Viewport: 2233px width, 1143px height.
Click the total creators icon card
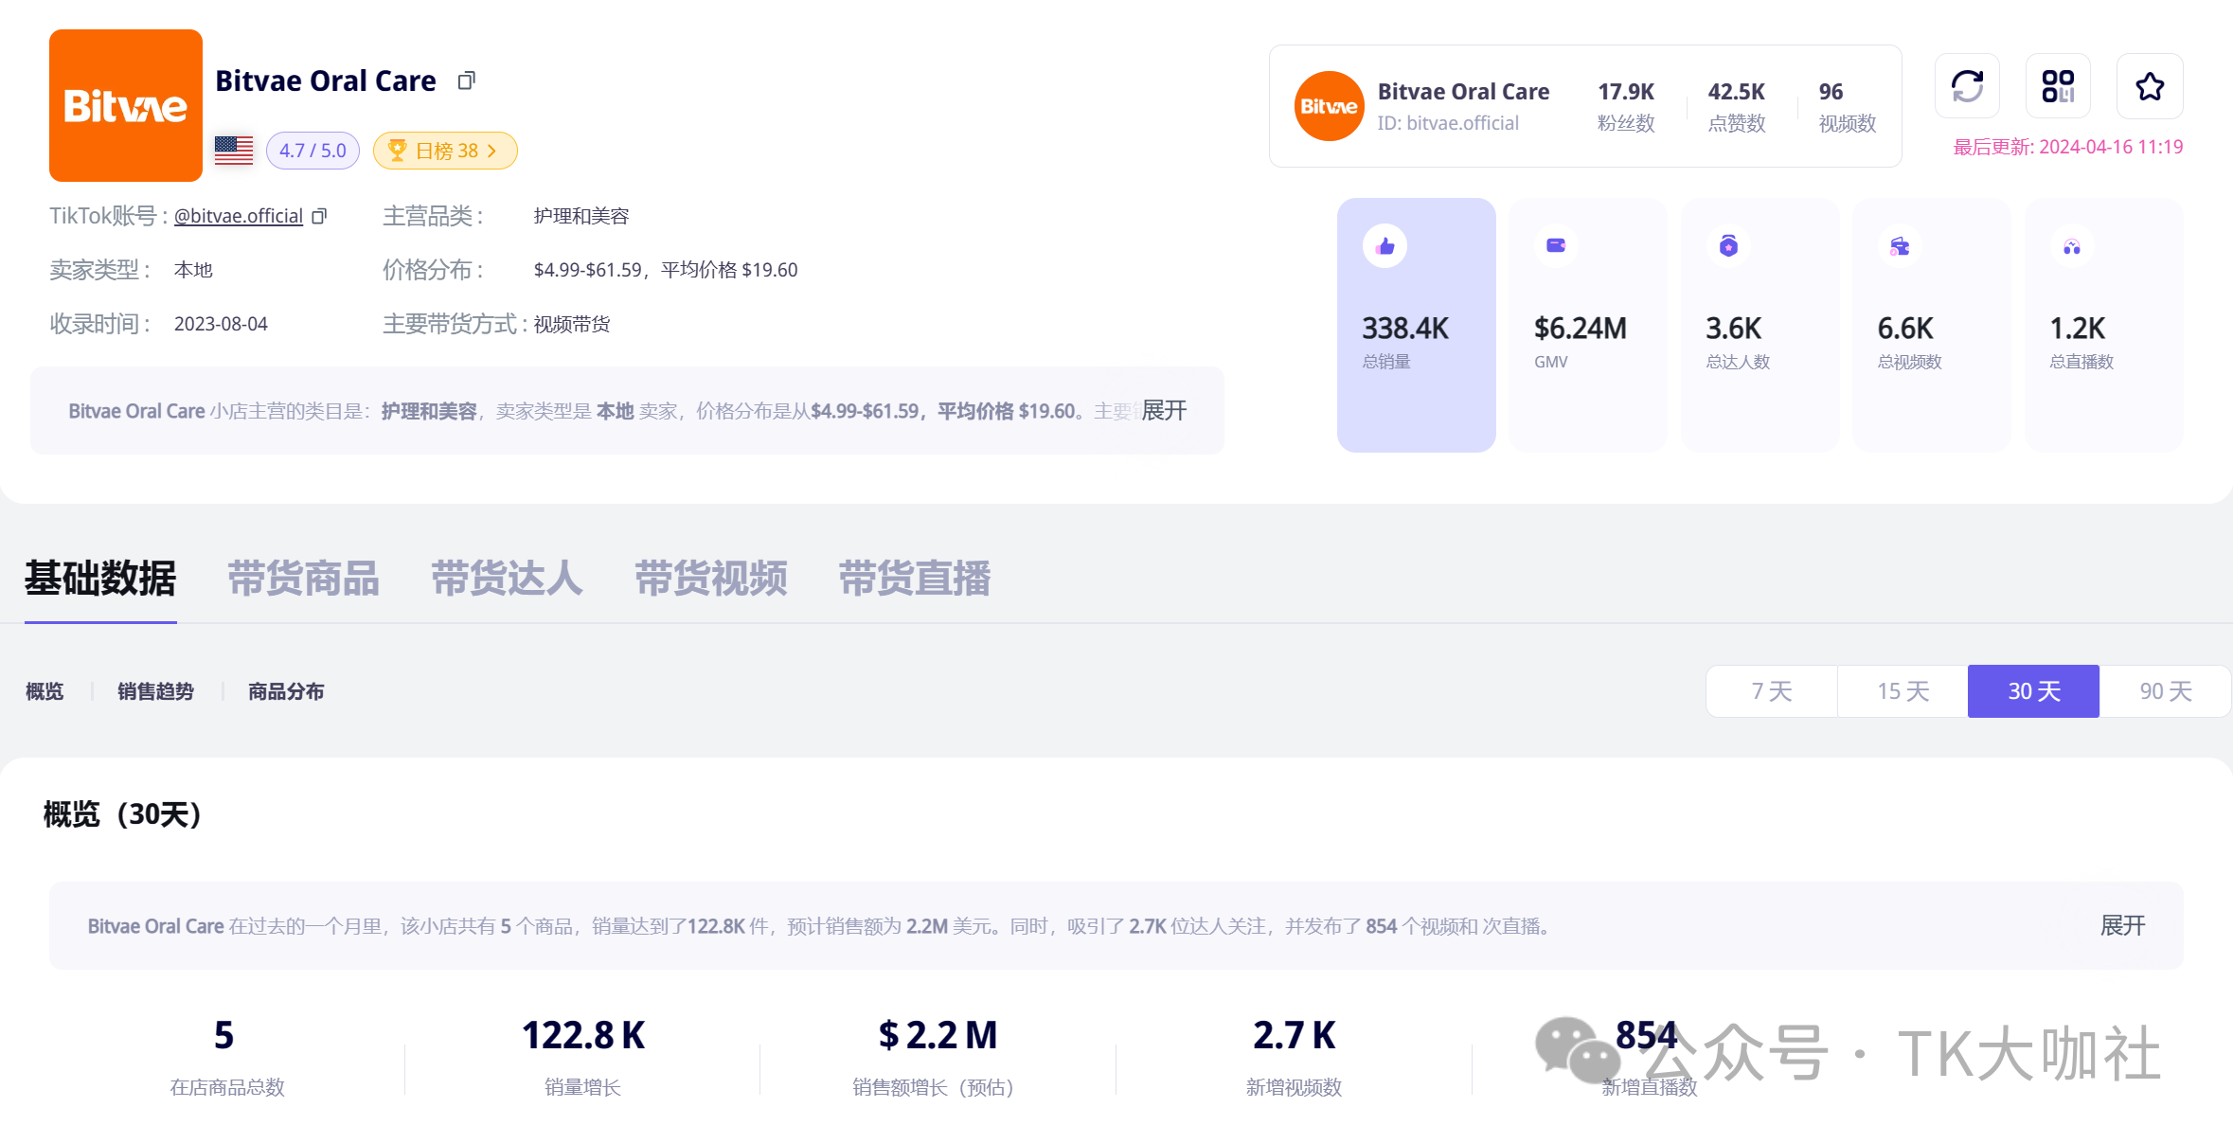click(1760, 324)
